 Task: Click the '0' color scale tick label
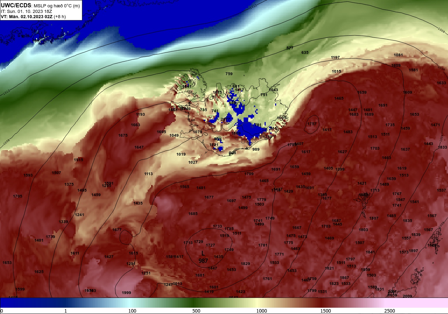(x=2, y=311)
